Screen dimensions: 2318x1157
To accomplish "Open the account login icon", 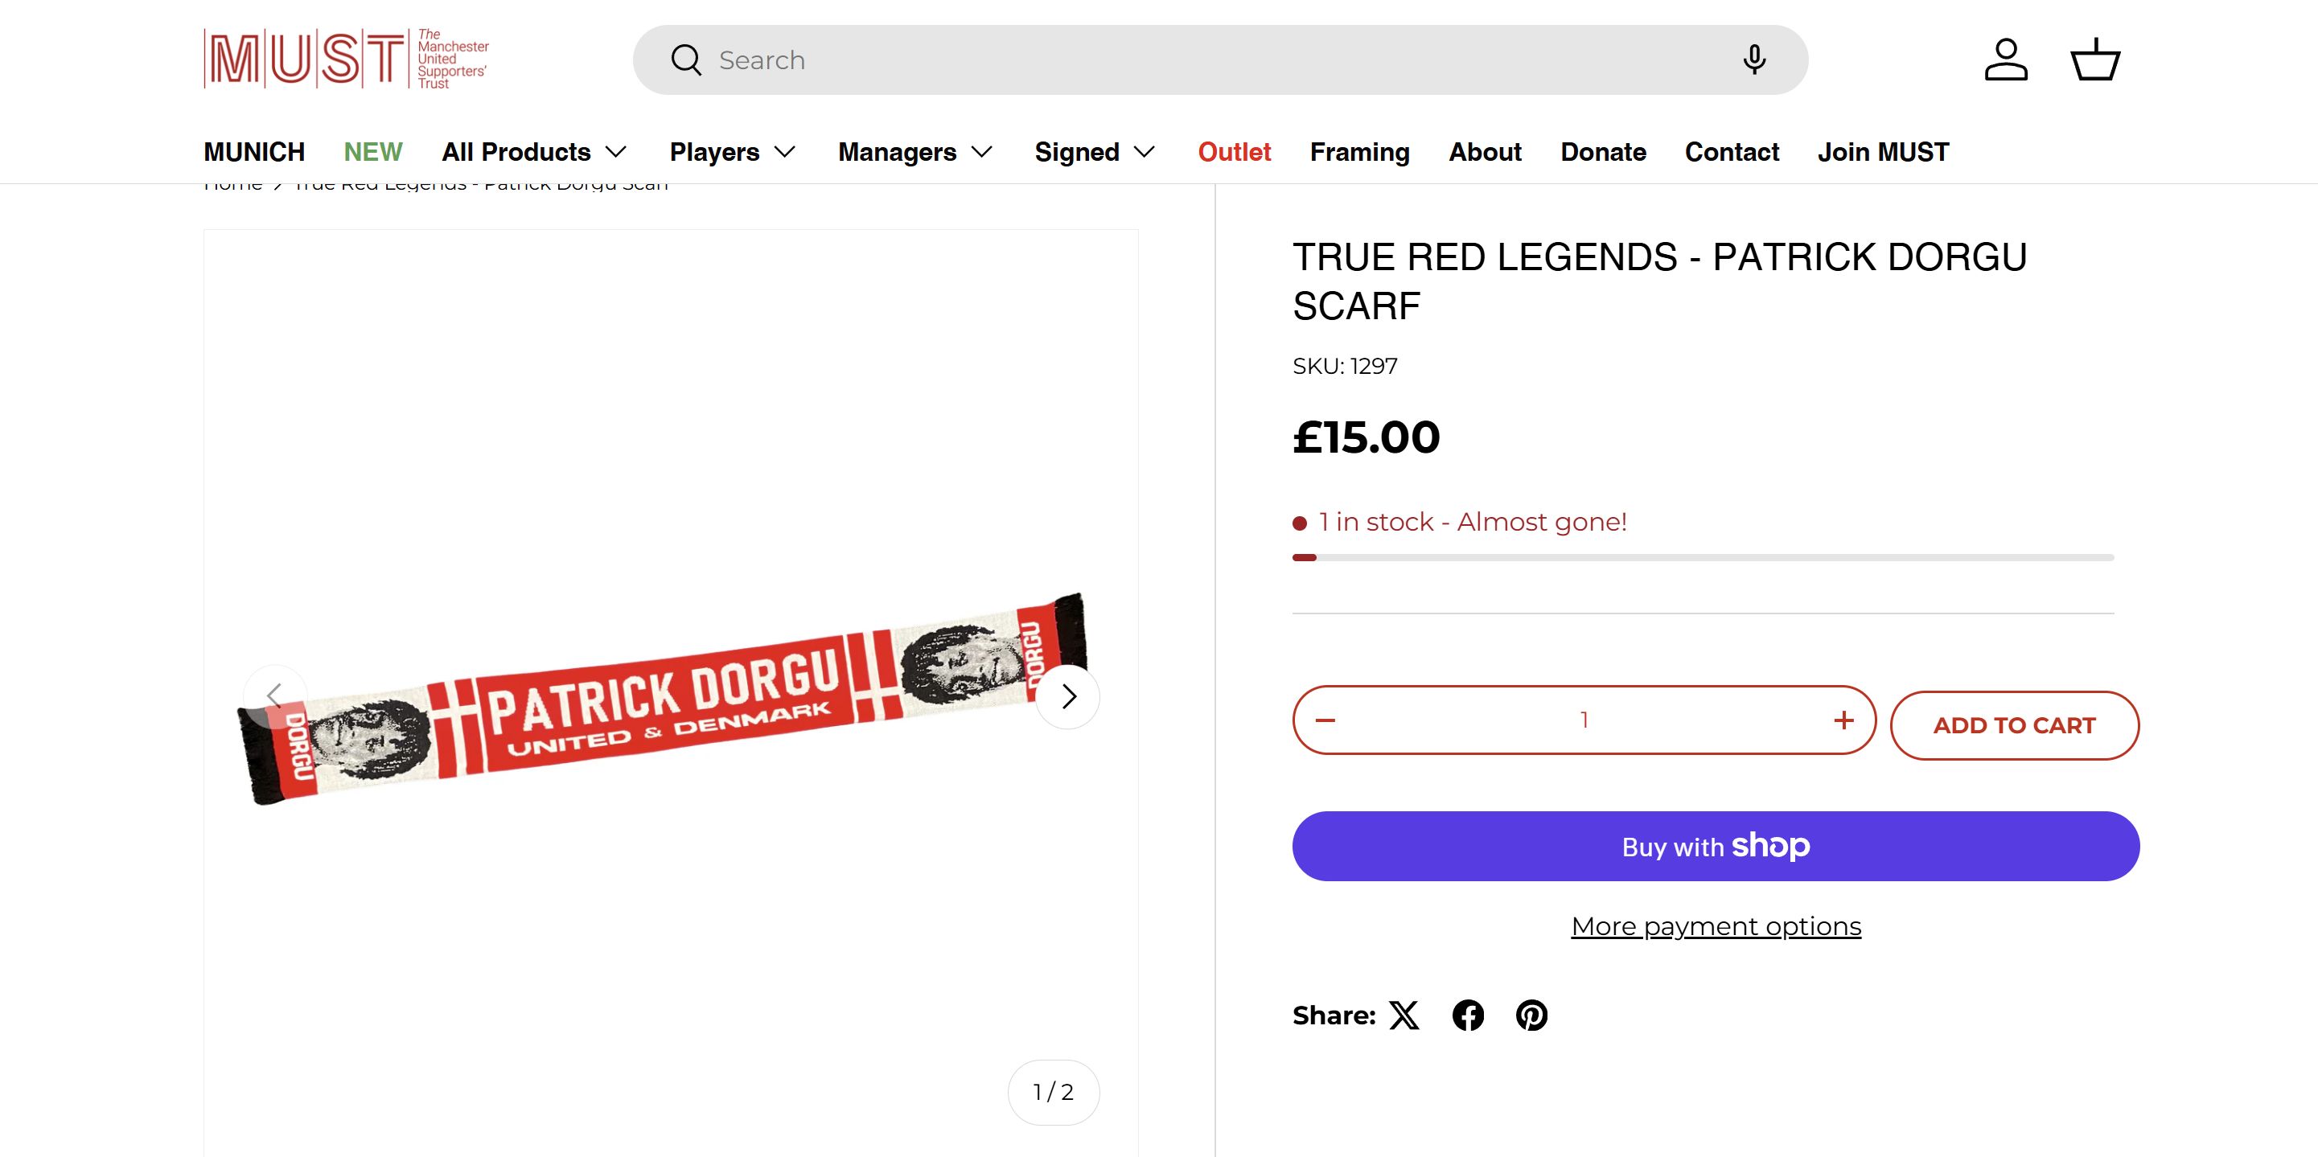I will click(x=2006, y=59).
